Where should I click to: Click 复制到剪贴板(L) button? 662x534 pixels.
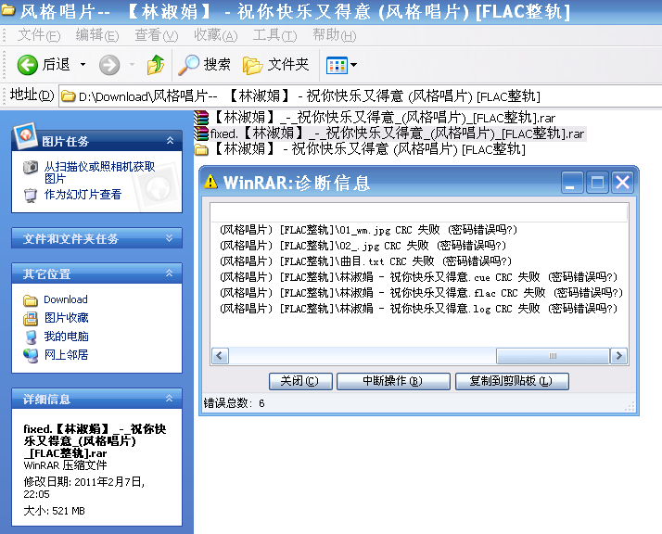pos(512,381)
